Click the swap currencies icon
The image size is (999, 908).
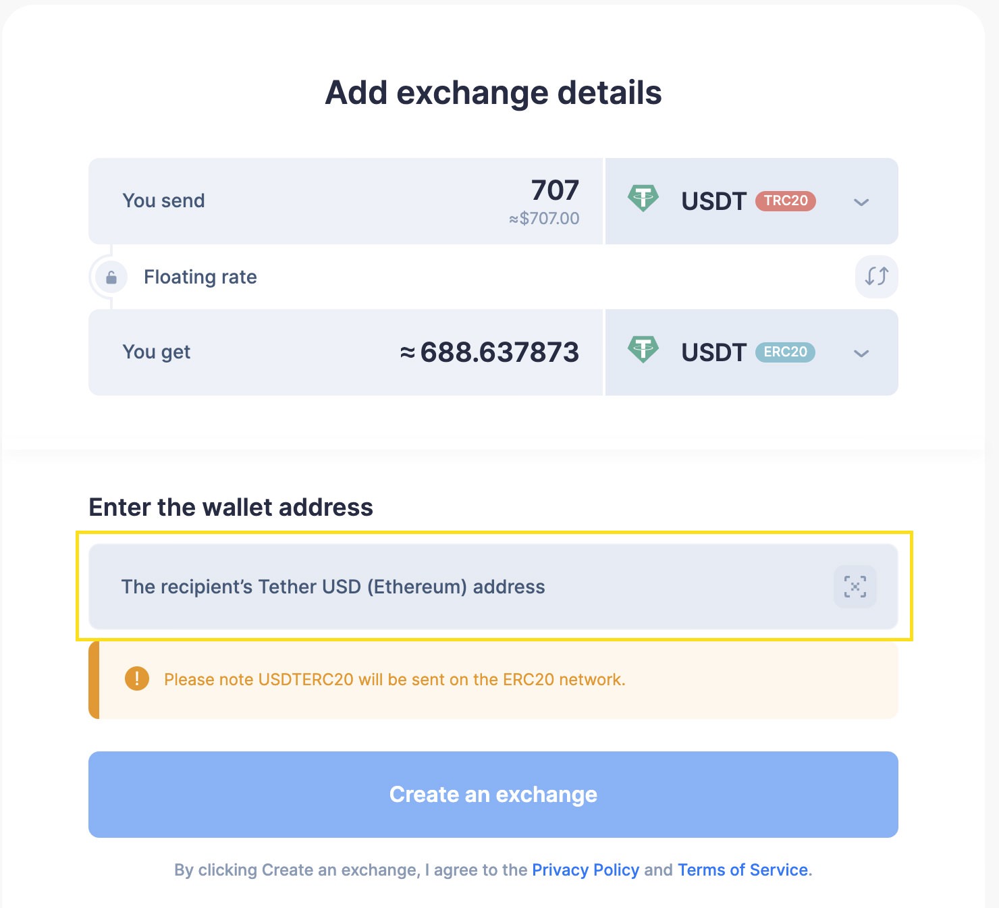pyautogui.click(x=875, y=277)
